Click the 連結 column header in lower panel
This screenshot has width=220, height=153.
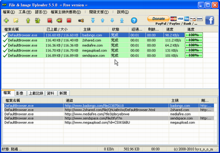(69, 100)
